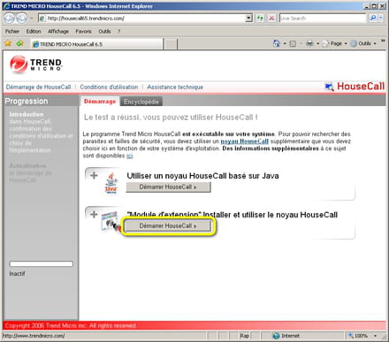The width and height of the screenshot is (389, 342).
Task: Click the Live Search magnifier icon
Action: coord(373,19)
